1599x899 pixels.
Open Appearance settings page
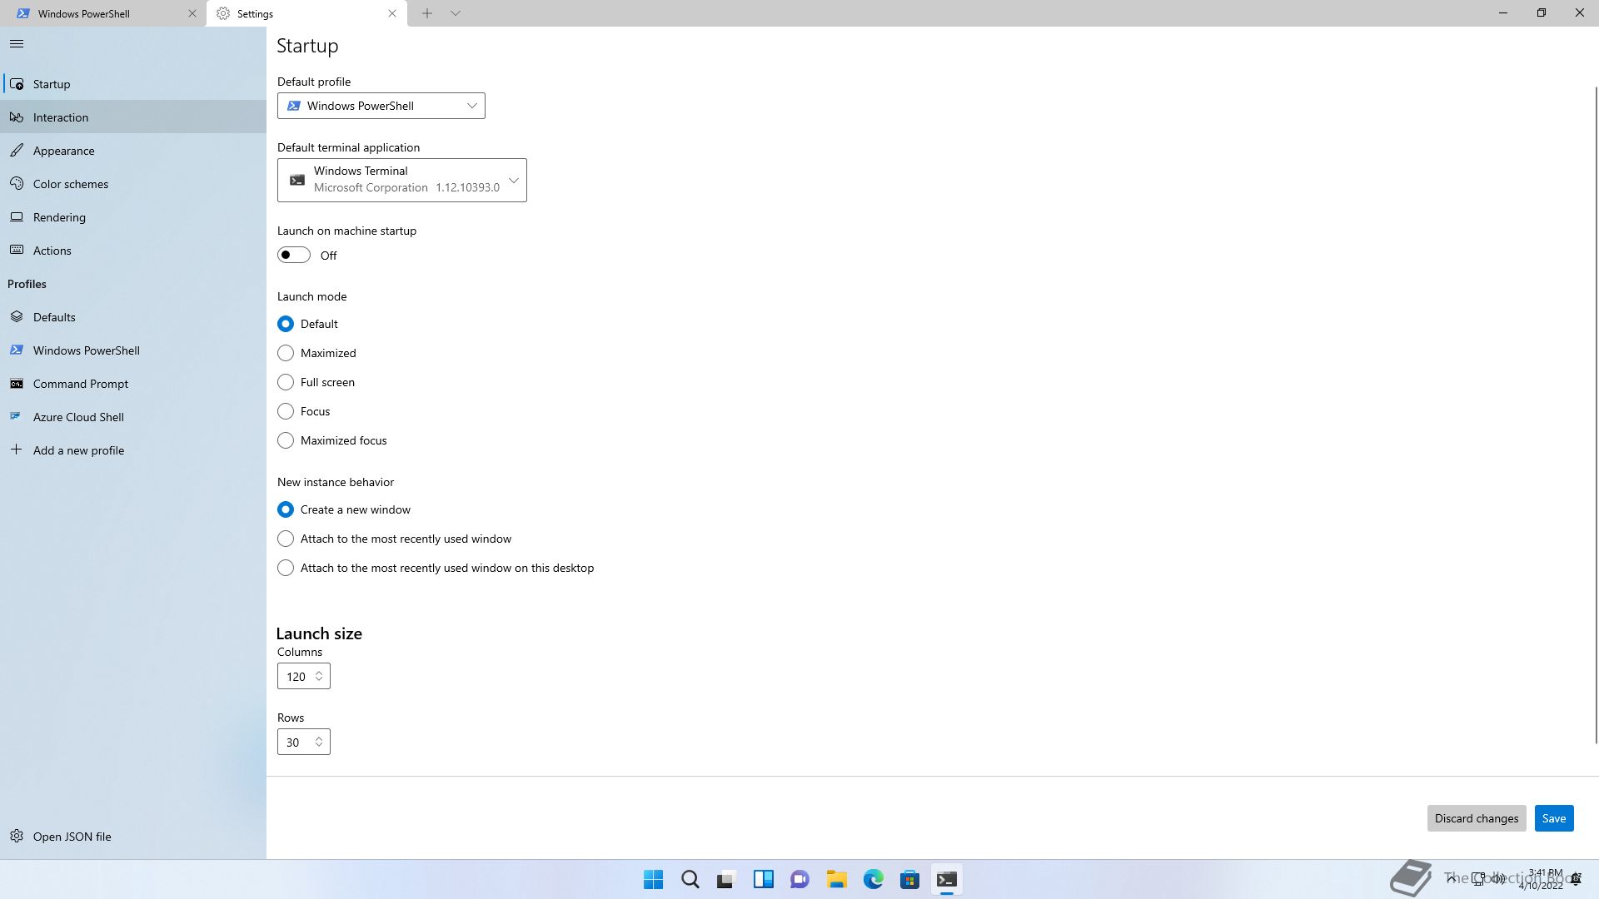pos(133,151)
